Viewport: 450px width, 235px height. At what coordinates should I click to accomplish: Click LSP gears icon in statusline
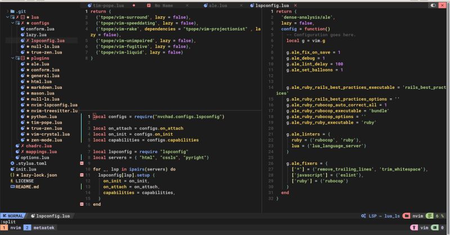(x=363, y=216)
